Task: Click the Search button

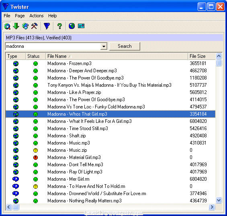Action: click(x=125, y=46)
